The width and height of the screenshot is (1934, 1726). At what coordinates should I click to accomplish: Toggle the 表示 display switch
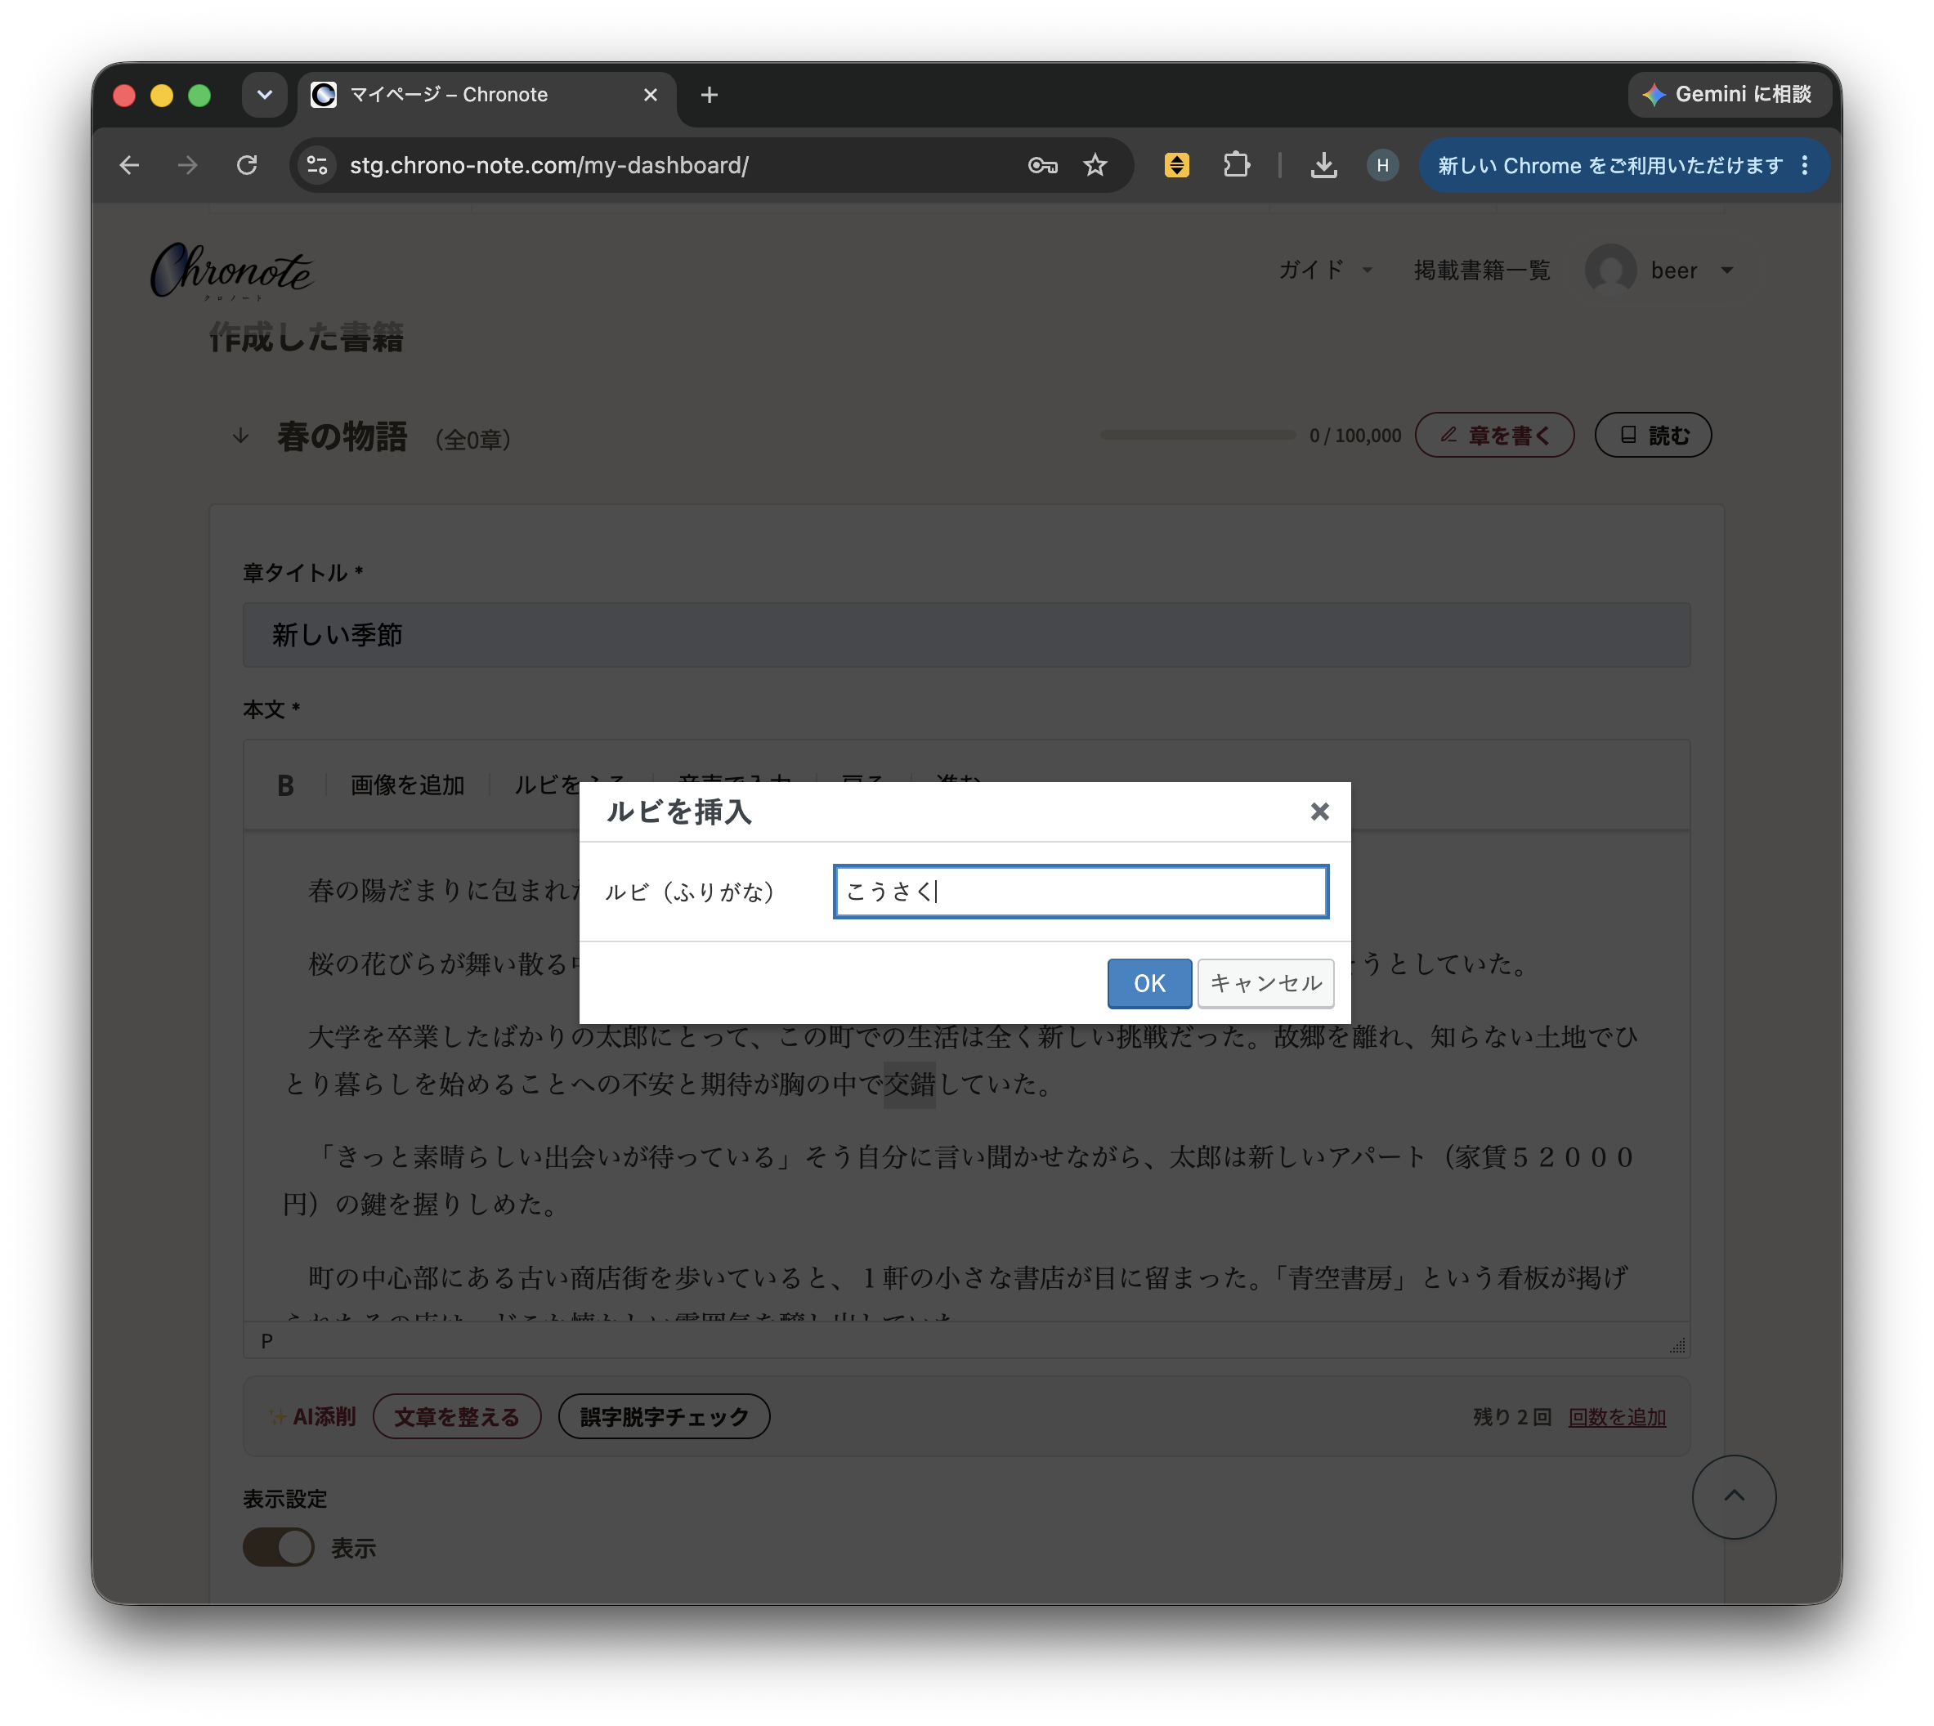point(278,1547)
